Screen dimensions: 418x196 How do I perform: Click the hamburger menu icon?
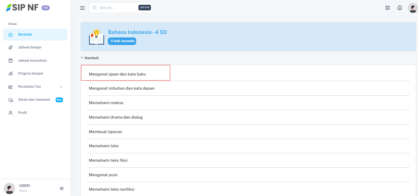[x=82, y=8]
